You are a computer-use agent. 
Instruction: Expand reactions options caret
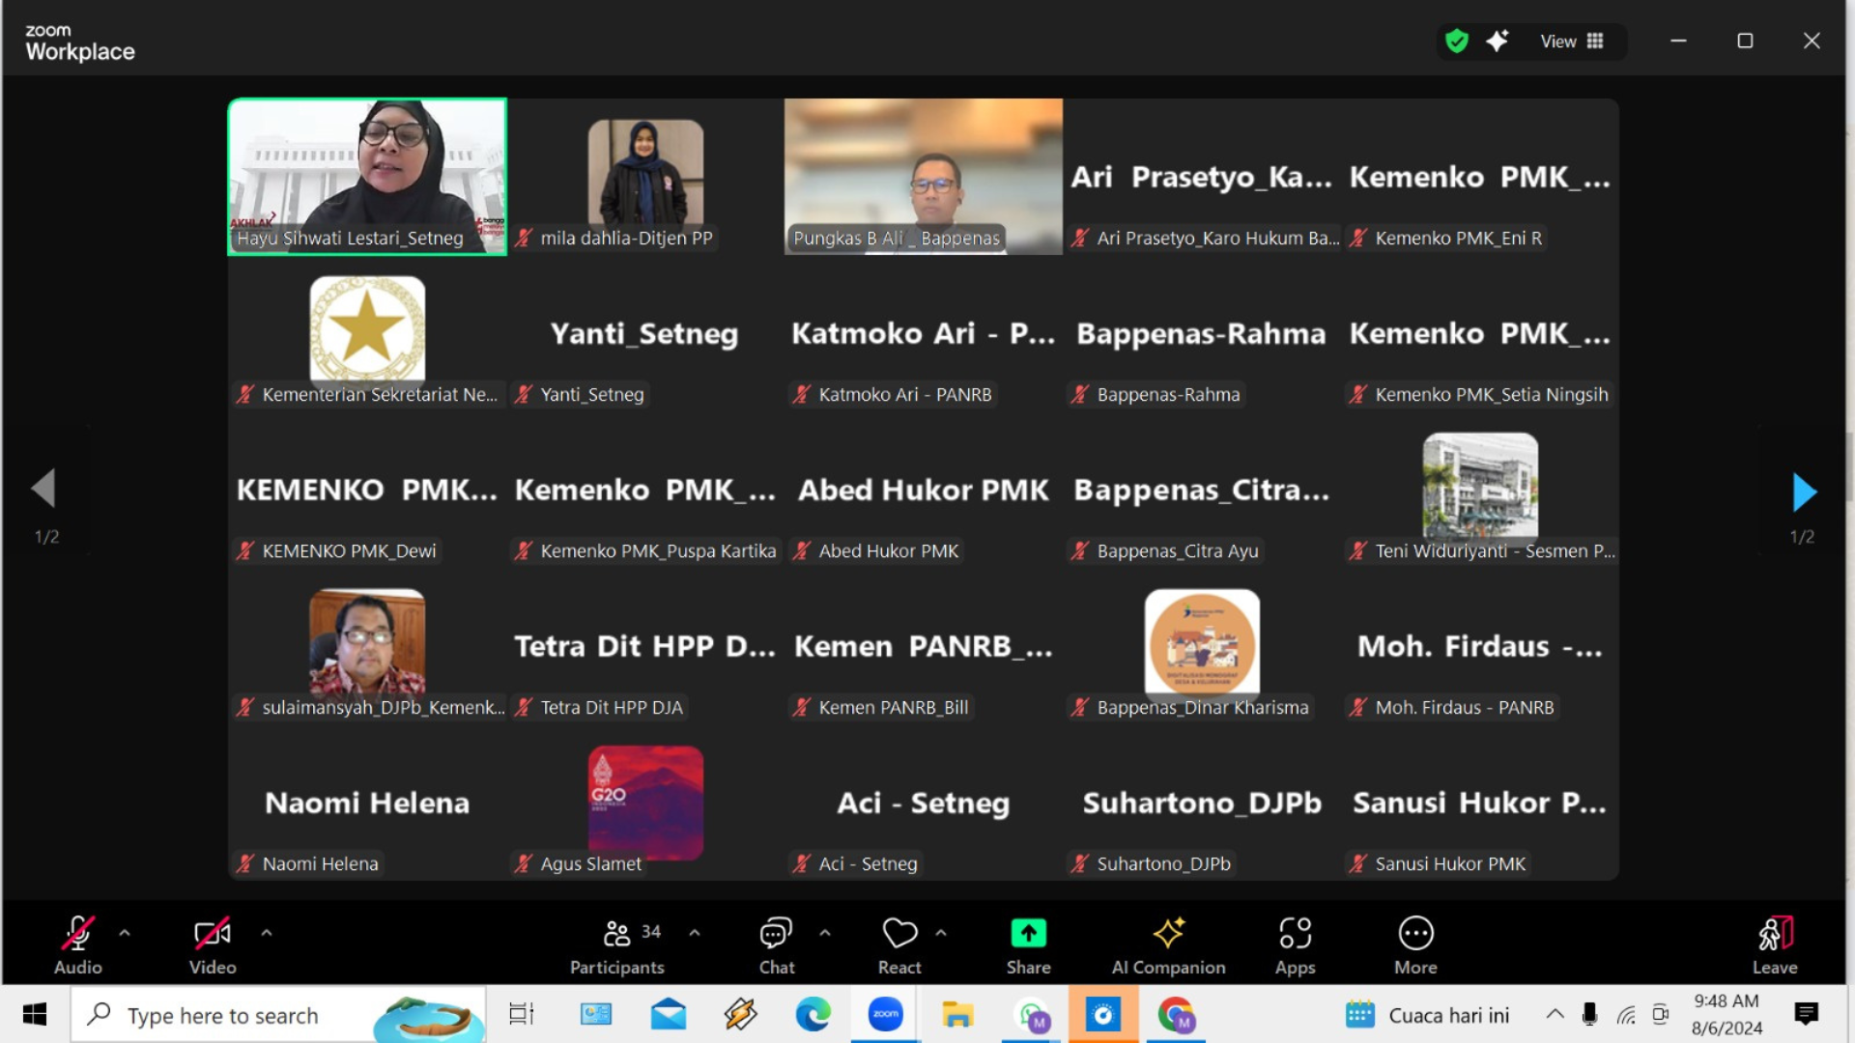941,933
